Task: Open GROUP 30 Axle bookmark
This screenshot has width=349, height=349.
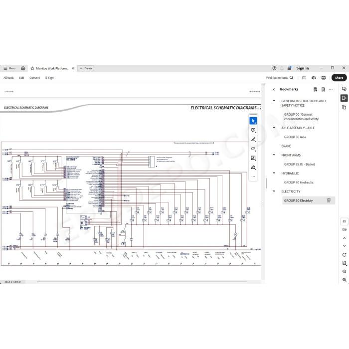Action: click(x=295, y=137)
